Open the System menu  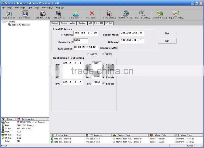(7, 8)
